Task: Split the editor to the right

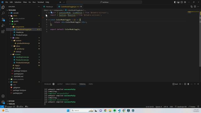Action: [x=195, y=7]
